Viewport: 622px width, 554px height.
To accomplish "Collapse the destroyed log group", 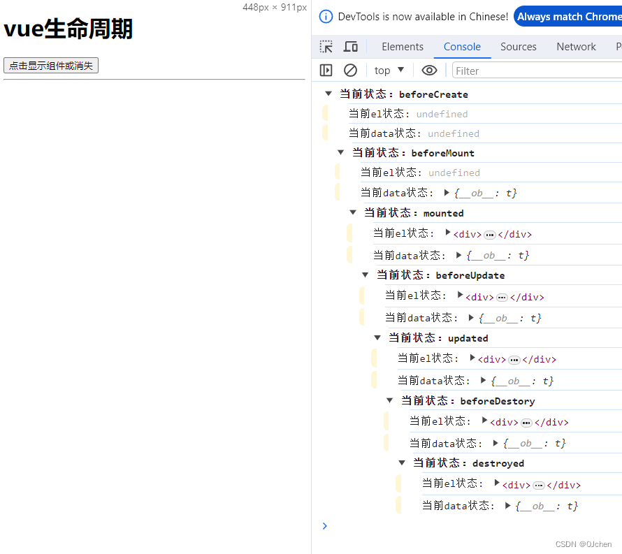I will (401, 462).
